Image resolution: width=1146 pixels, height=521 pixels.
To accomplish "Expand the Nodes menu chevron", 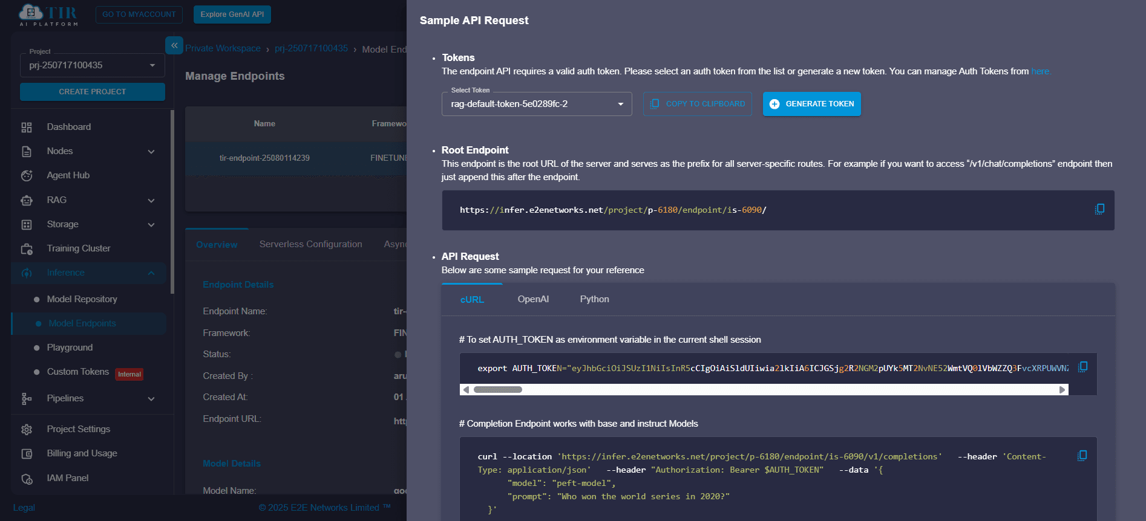I will 151,152.
